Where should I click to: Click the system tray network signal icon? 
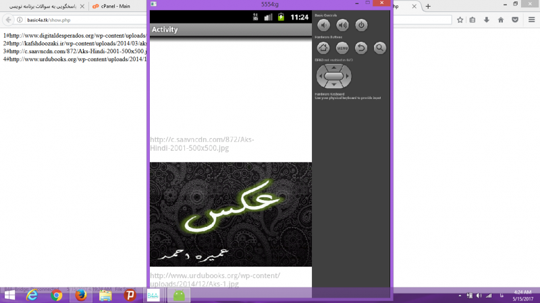pos(489,296)
